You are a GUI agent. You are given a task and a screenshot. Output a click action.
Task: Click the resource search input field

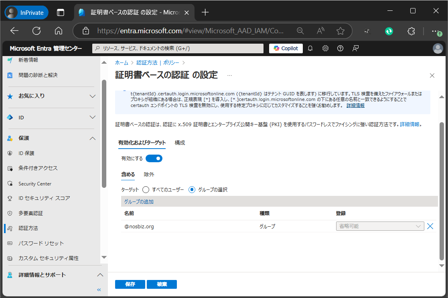178,48
